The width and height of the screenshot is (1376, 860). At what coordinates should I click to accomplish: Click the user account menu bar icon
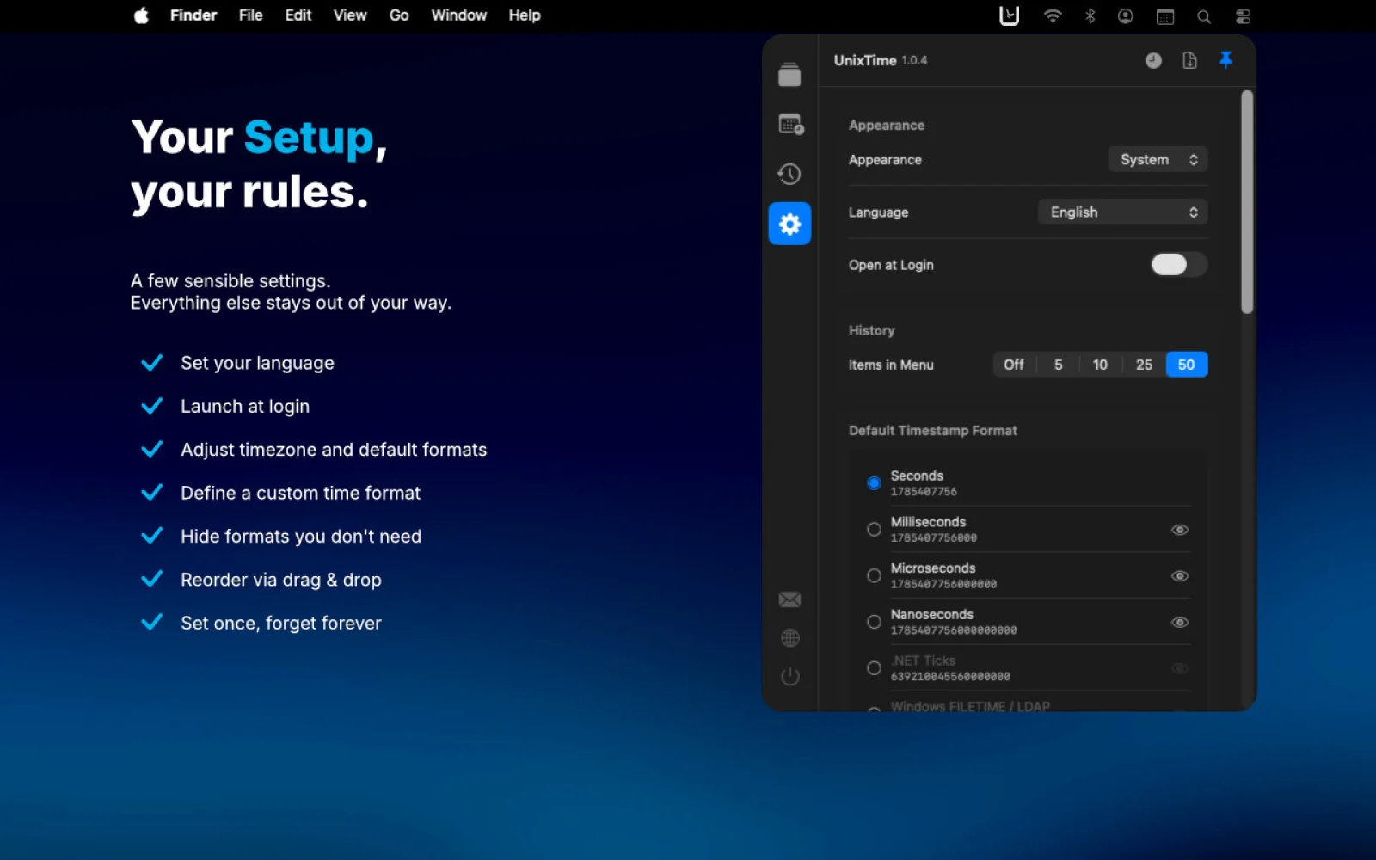[1125, 15]
